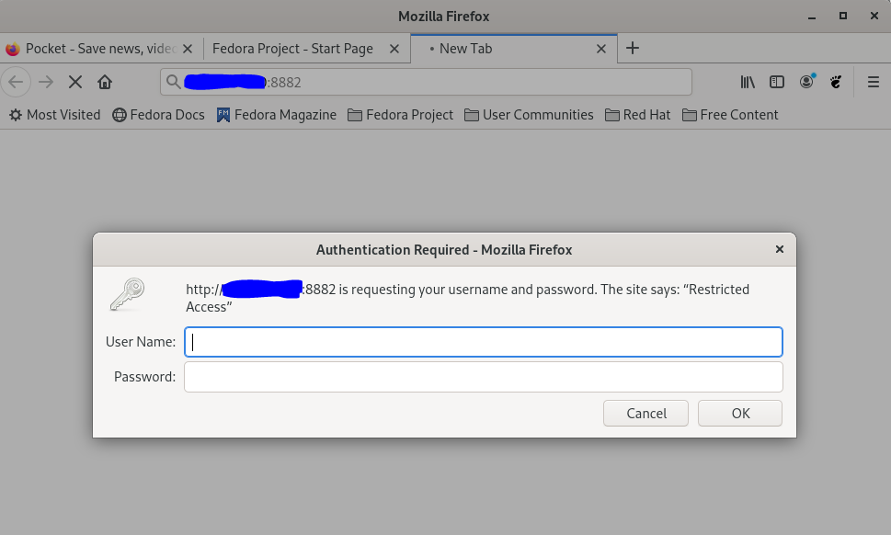
Task: Click the Forward navigation arrow
Action: tap(46, 83)
